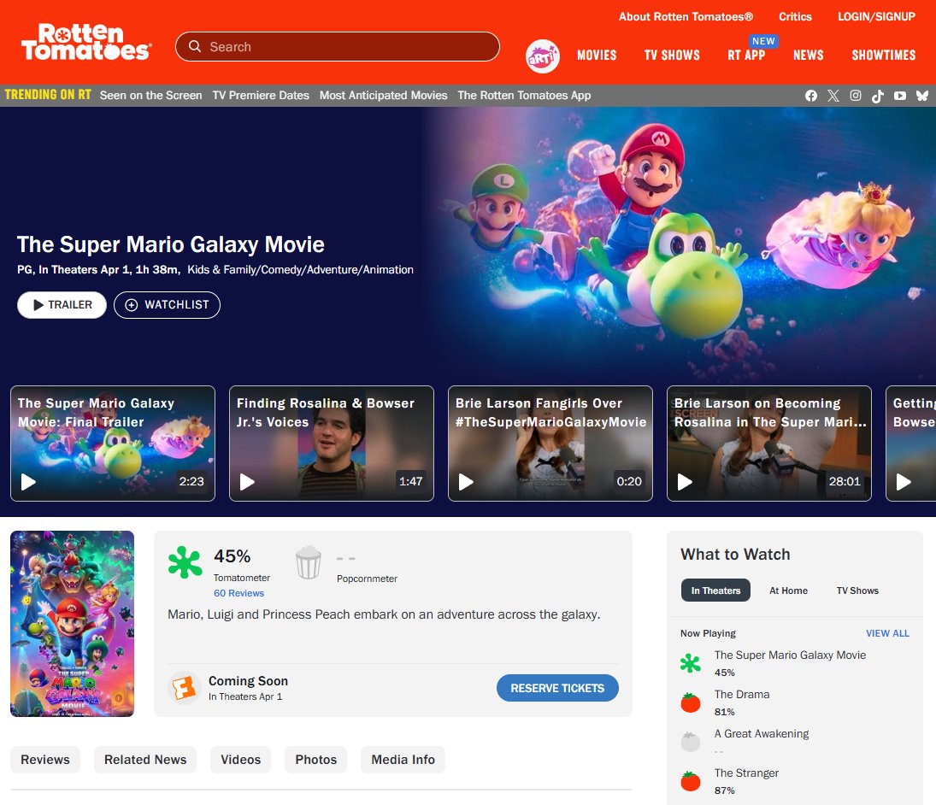Open the 60 Reviews link
This screenshot has height=805, width=936.
pyautogui.click(x=238, y=593)
